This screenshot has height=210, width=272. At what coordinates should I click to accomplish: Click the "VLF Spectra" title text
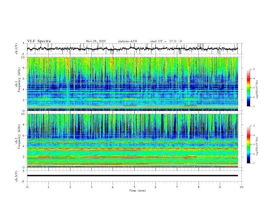(39, 41)
